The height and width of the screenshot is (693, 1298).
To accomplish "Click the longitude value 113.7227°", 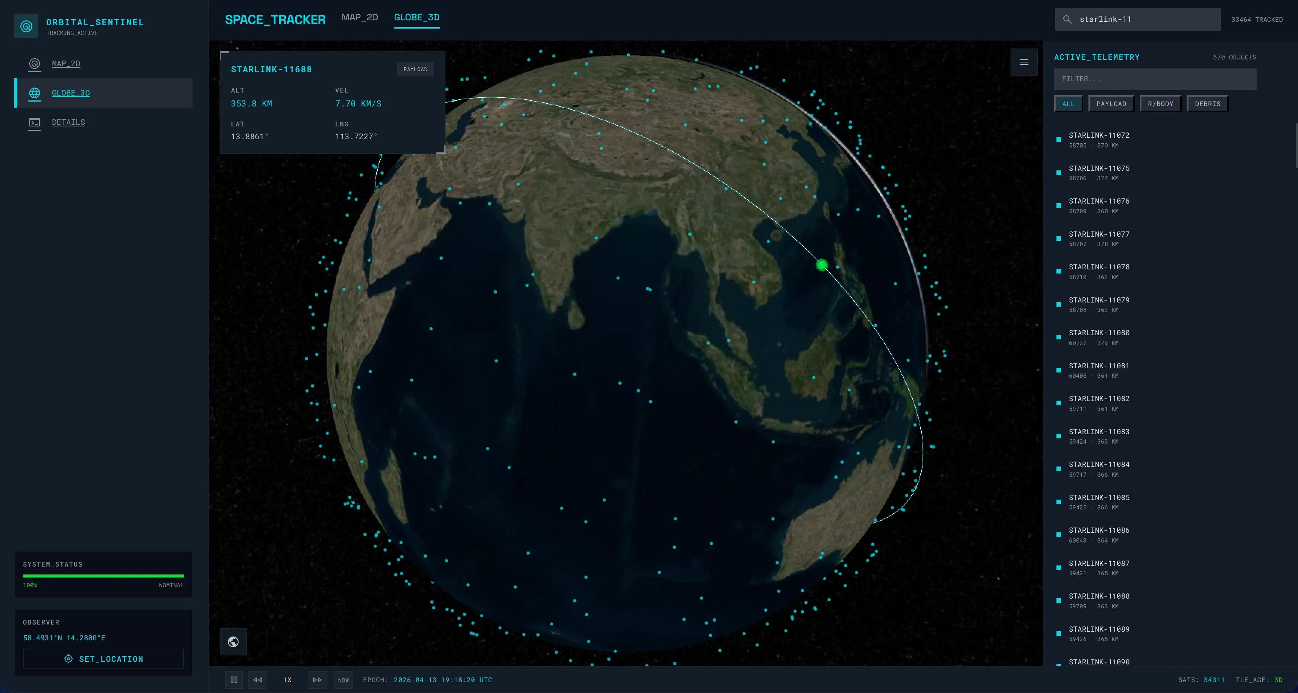I will click(x=356, y=137).
